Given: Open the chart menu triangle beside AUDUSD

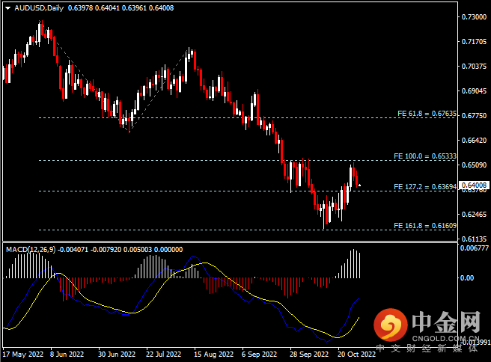Looking at the screenshot, I should (7, 8).
